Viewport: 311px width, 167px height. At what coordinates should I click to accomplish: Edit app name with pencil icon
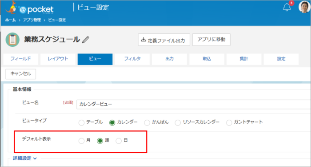[85, 40]
